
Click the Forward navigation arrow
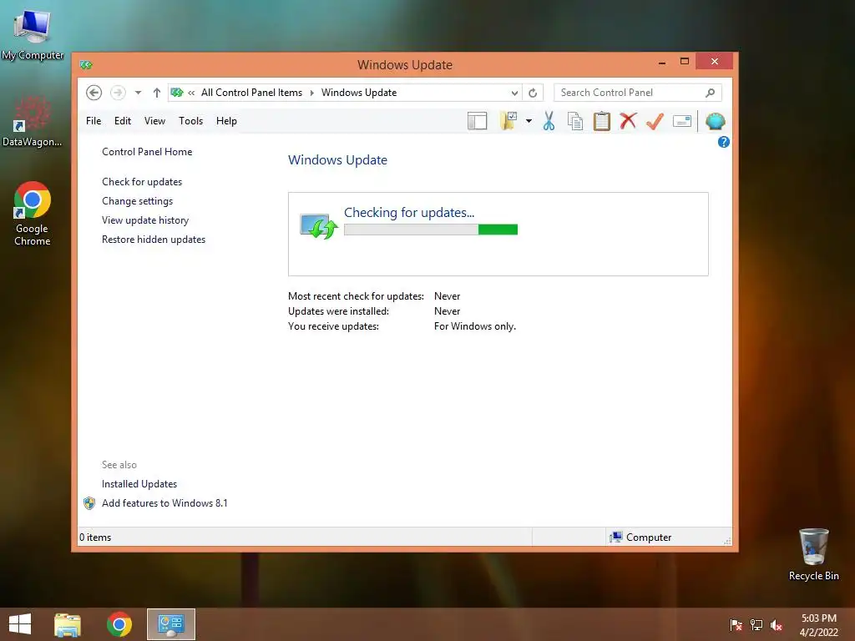coord(118,93)
